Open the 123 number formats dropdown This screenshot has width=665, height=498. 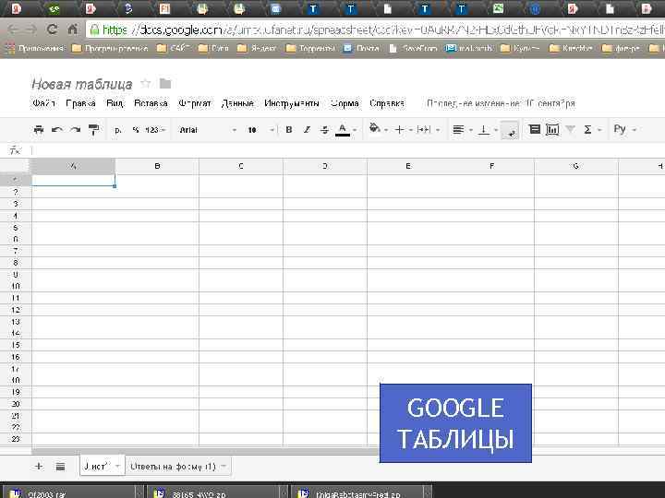point(155,130)
